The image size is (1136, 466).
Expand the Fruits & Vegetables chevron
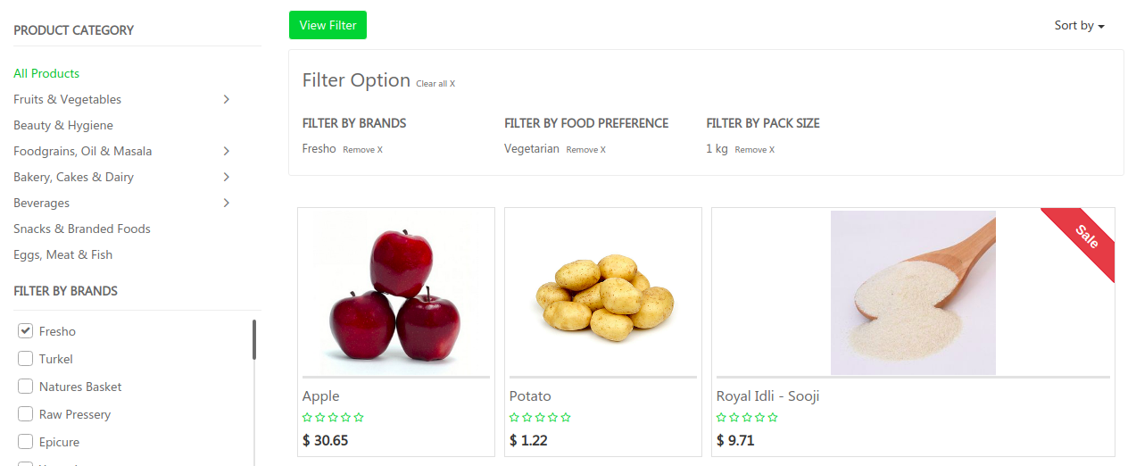point(227,99)
